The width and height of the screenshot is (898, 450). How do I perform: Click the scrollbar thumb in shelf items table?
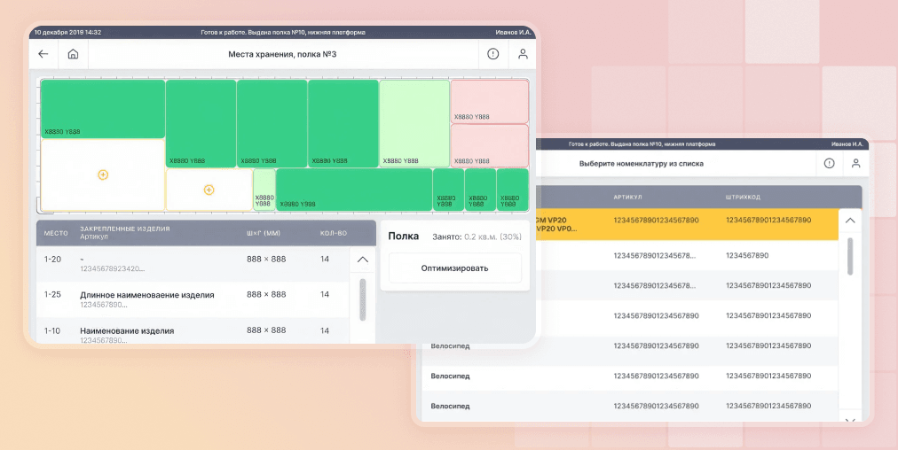point(362,299)
